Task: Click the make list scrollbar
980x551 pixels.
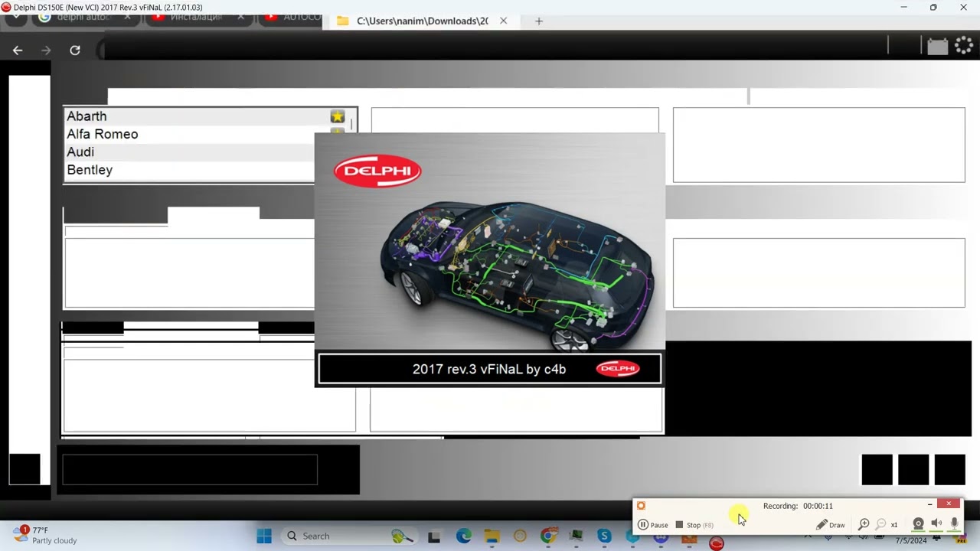Action: coord(352,124)
